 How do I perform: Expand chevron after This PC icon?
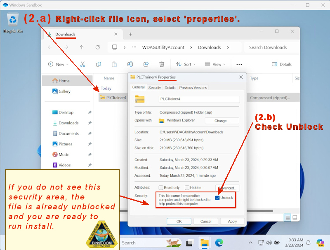[x=125, y=47]
